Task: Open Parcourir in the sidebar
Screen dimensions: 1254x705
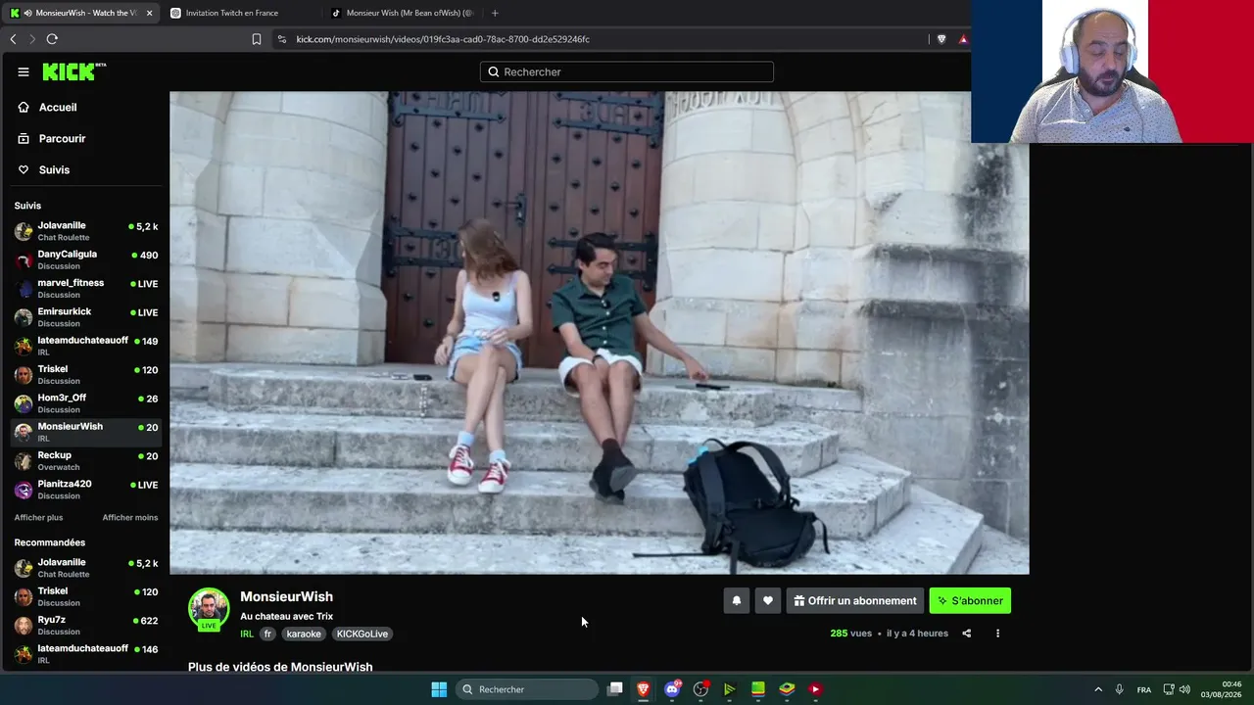Action: click(62, 139)
